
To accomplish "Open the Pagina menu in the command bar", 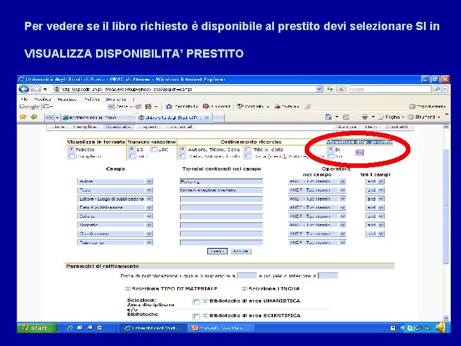I will pyautogui.click(x=391, y=117).
